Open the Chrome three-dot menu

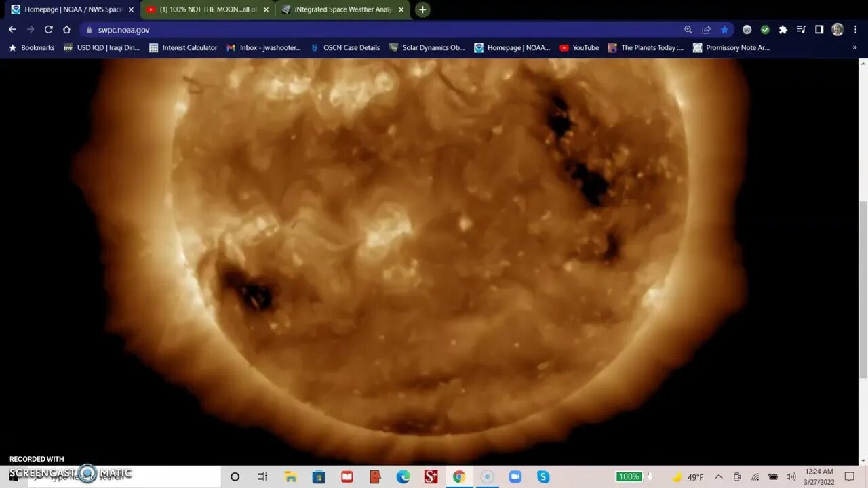[x=855, y=30]
